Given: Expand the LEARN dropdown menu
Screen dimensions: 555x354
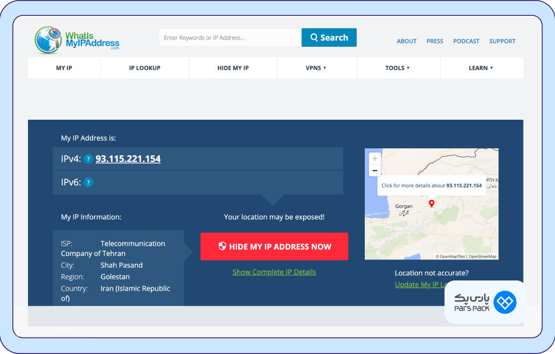Looking at the screenshot, I should (481, 68).
